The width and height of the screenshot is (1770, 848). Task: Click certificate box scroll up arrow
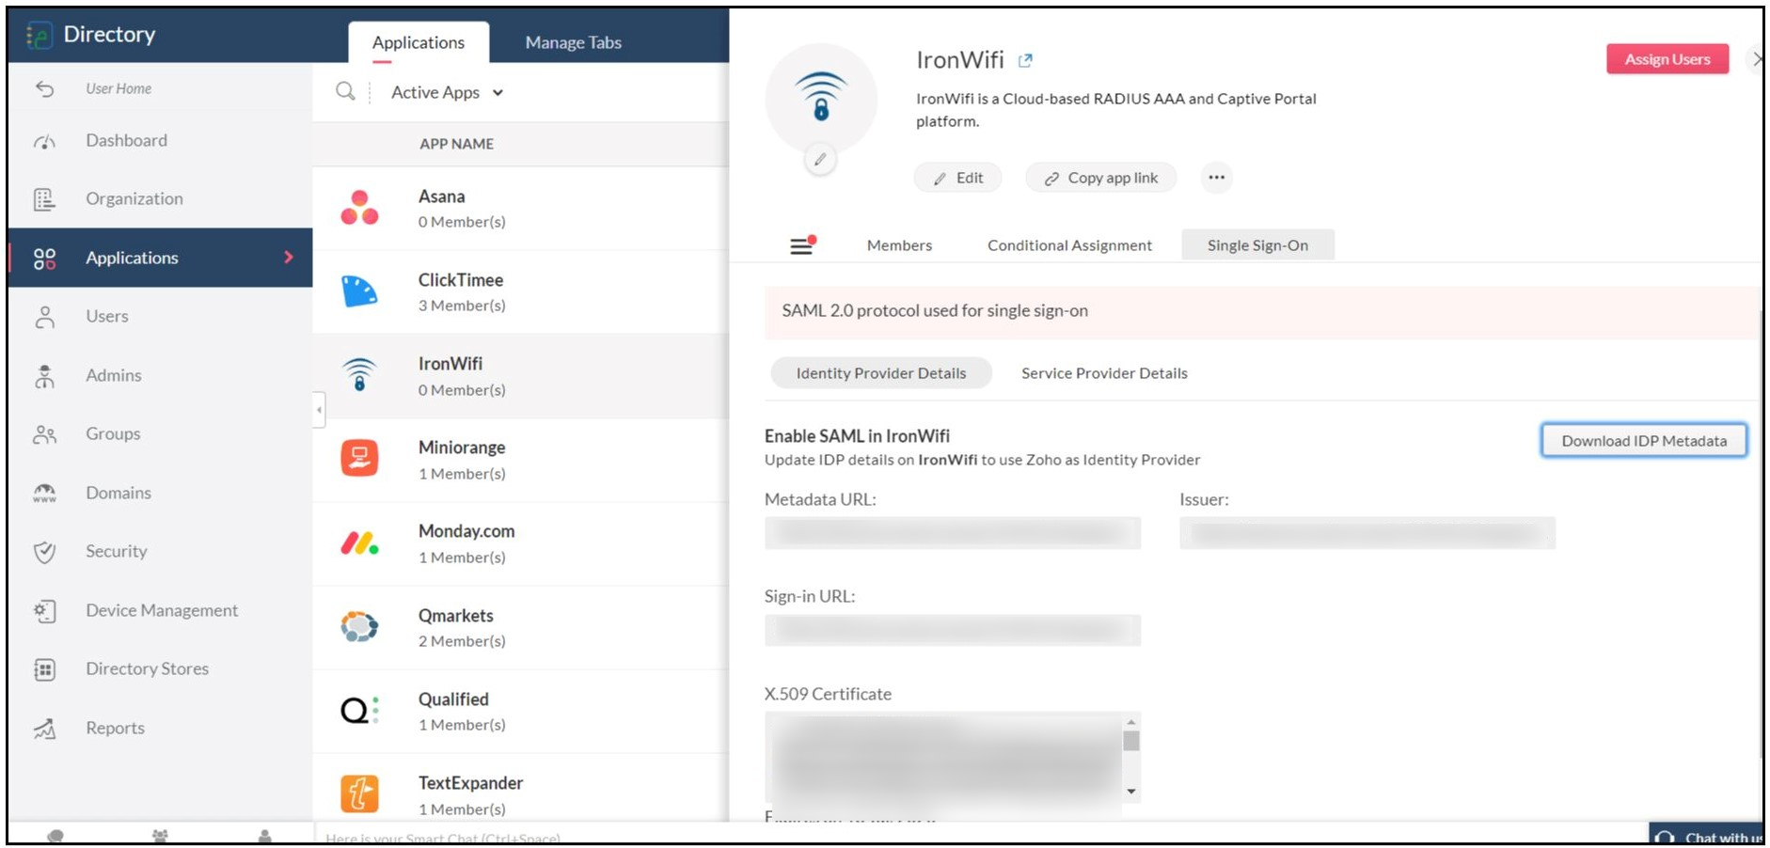pyautogui.click(x=1131, y=722)
